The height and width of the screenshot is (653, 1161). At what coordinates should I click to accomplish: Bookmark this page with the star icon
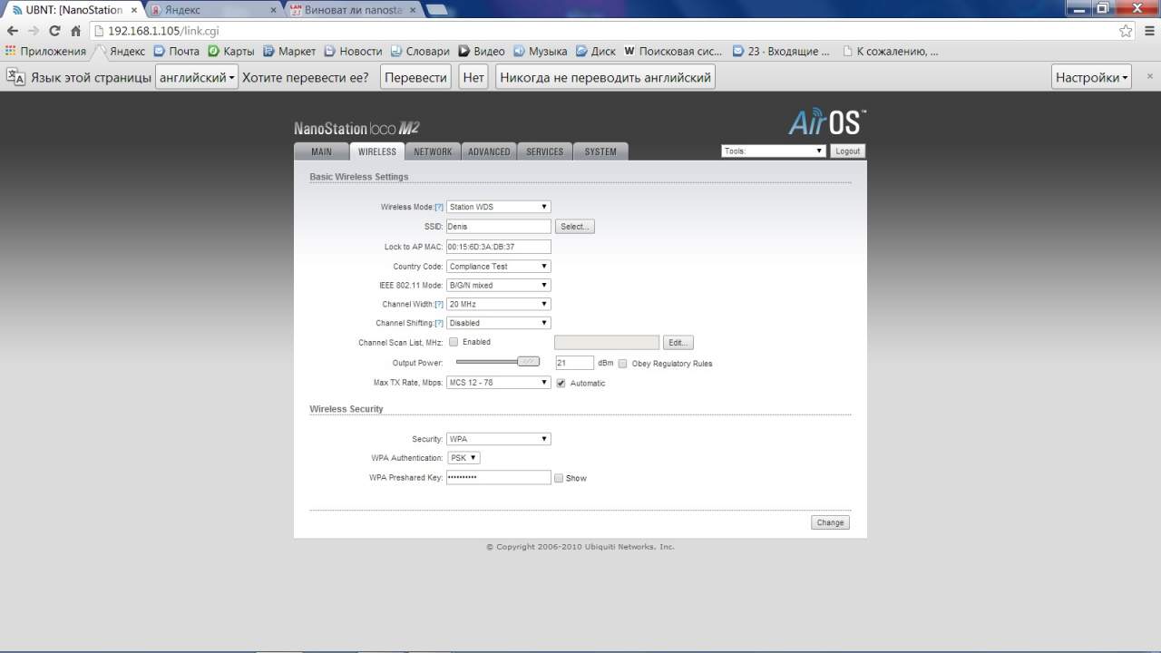[x=1126, y=31]
